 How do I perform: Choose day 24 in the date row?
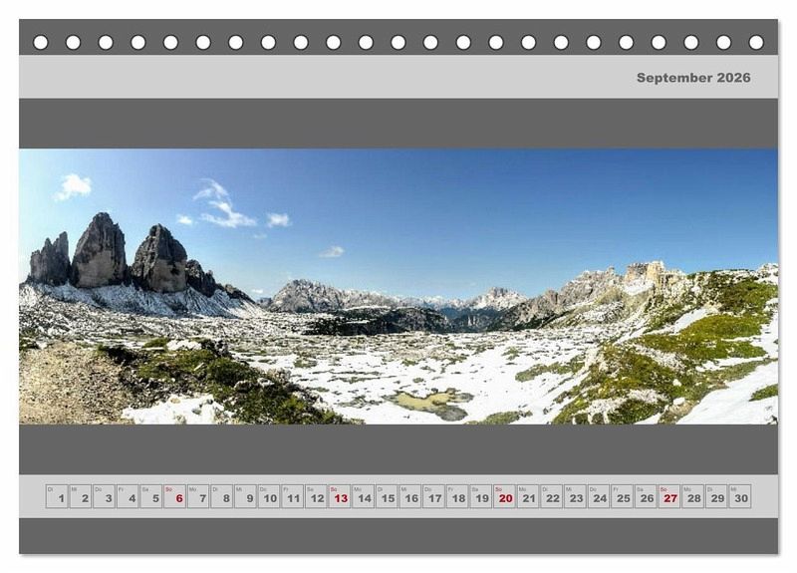pos(598,496)
